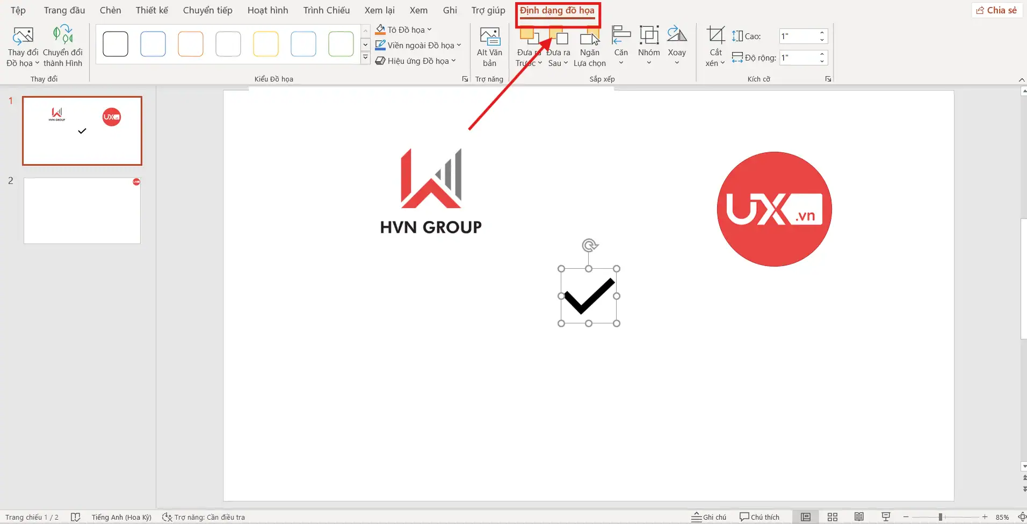Apply the green outline graphic style
Viewport: 1027px width, 524px height.
point(341,44)
